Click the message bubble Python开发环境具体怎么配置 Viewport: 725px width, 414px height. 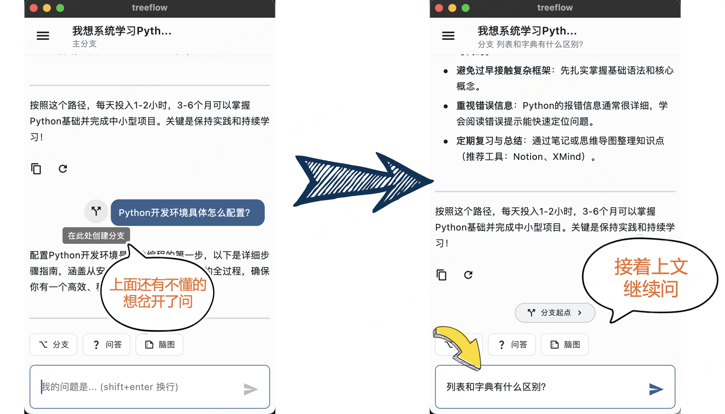click(x=187, y=213)
